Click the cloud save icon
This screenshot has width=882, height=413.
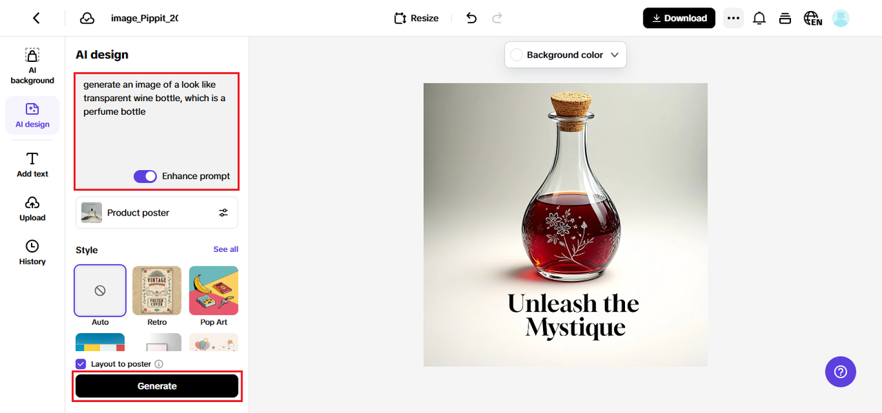pos(87,19)
